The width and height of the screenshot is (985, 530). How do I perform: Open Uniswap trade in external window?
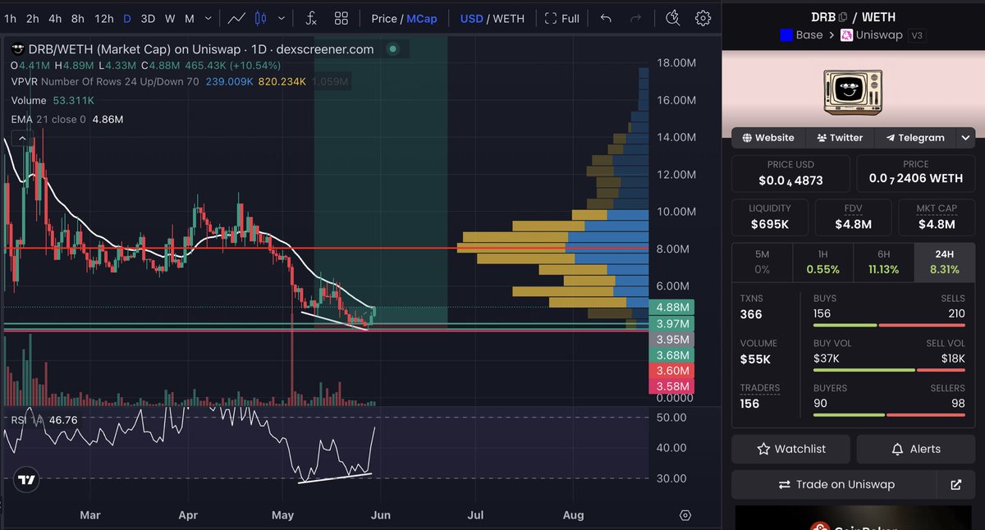click(955, 485)
